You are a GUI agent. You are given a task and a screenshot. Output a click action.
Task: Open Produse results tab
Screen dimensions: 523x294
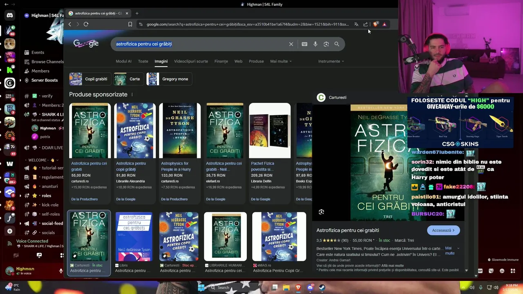[x=256, y=61]
